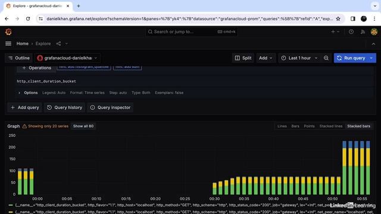381x214 pixels.
Task: Click the Format: Time series option text
Action: click(88, 93)
